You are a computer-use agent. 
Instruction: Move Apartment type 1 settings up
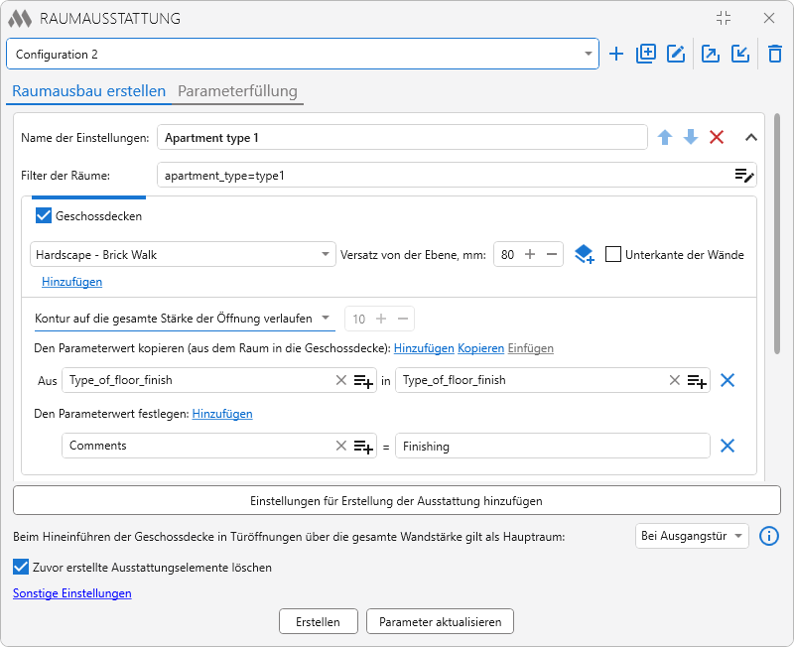(x=665, y=137)
